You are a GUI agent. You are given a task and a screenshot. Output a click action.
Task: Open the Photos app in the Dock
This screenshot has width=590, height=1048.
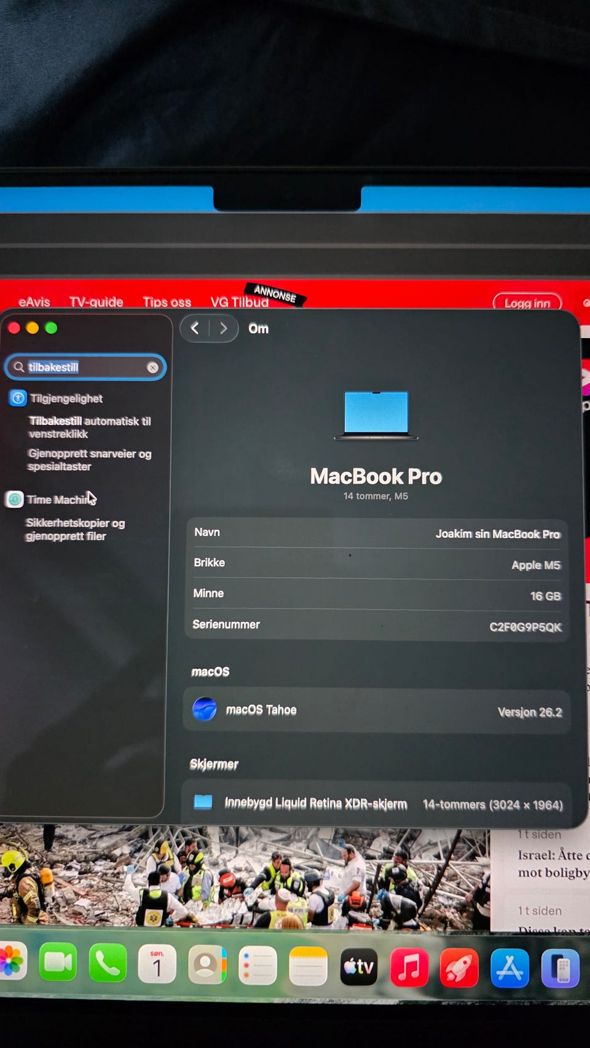11,961
